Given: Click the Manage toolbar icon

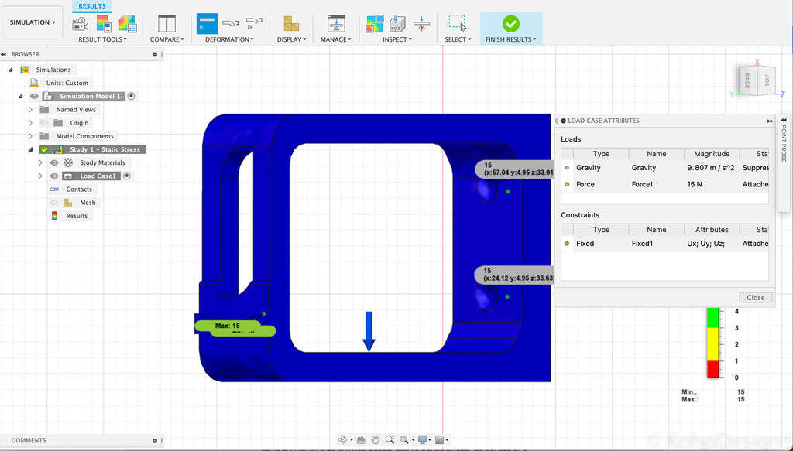Looking at the screenshot, I should point(335,24).
